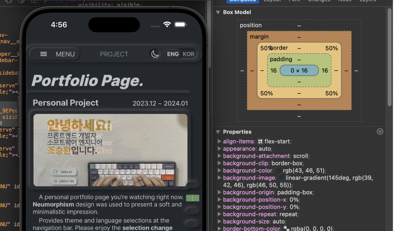Collapse the Box Model section
Viewport: 394px width, 231px height.
218,12
